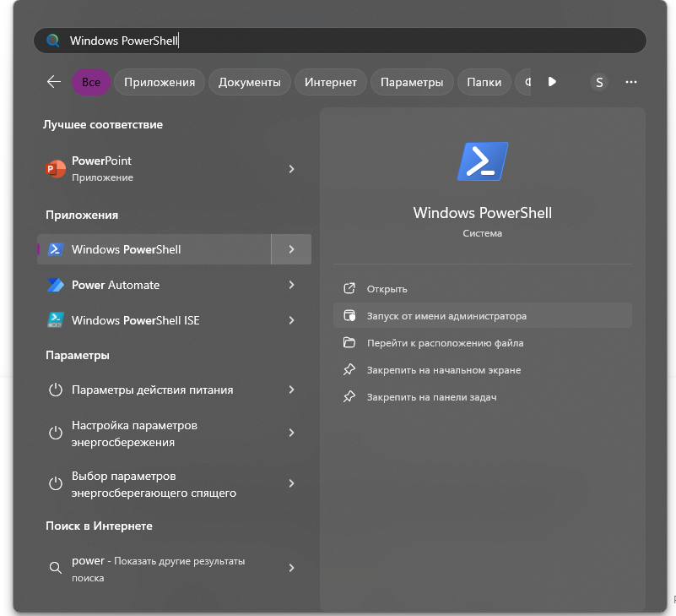Switch to the Документы filter tab
This screenshot has height=616, width=676.
(x=249, y=82)
